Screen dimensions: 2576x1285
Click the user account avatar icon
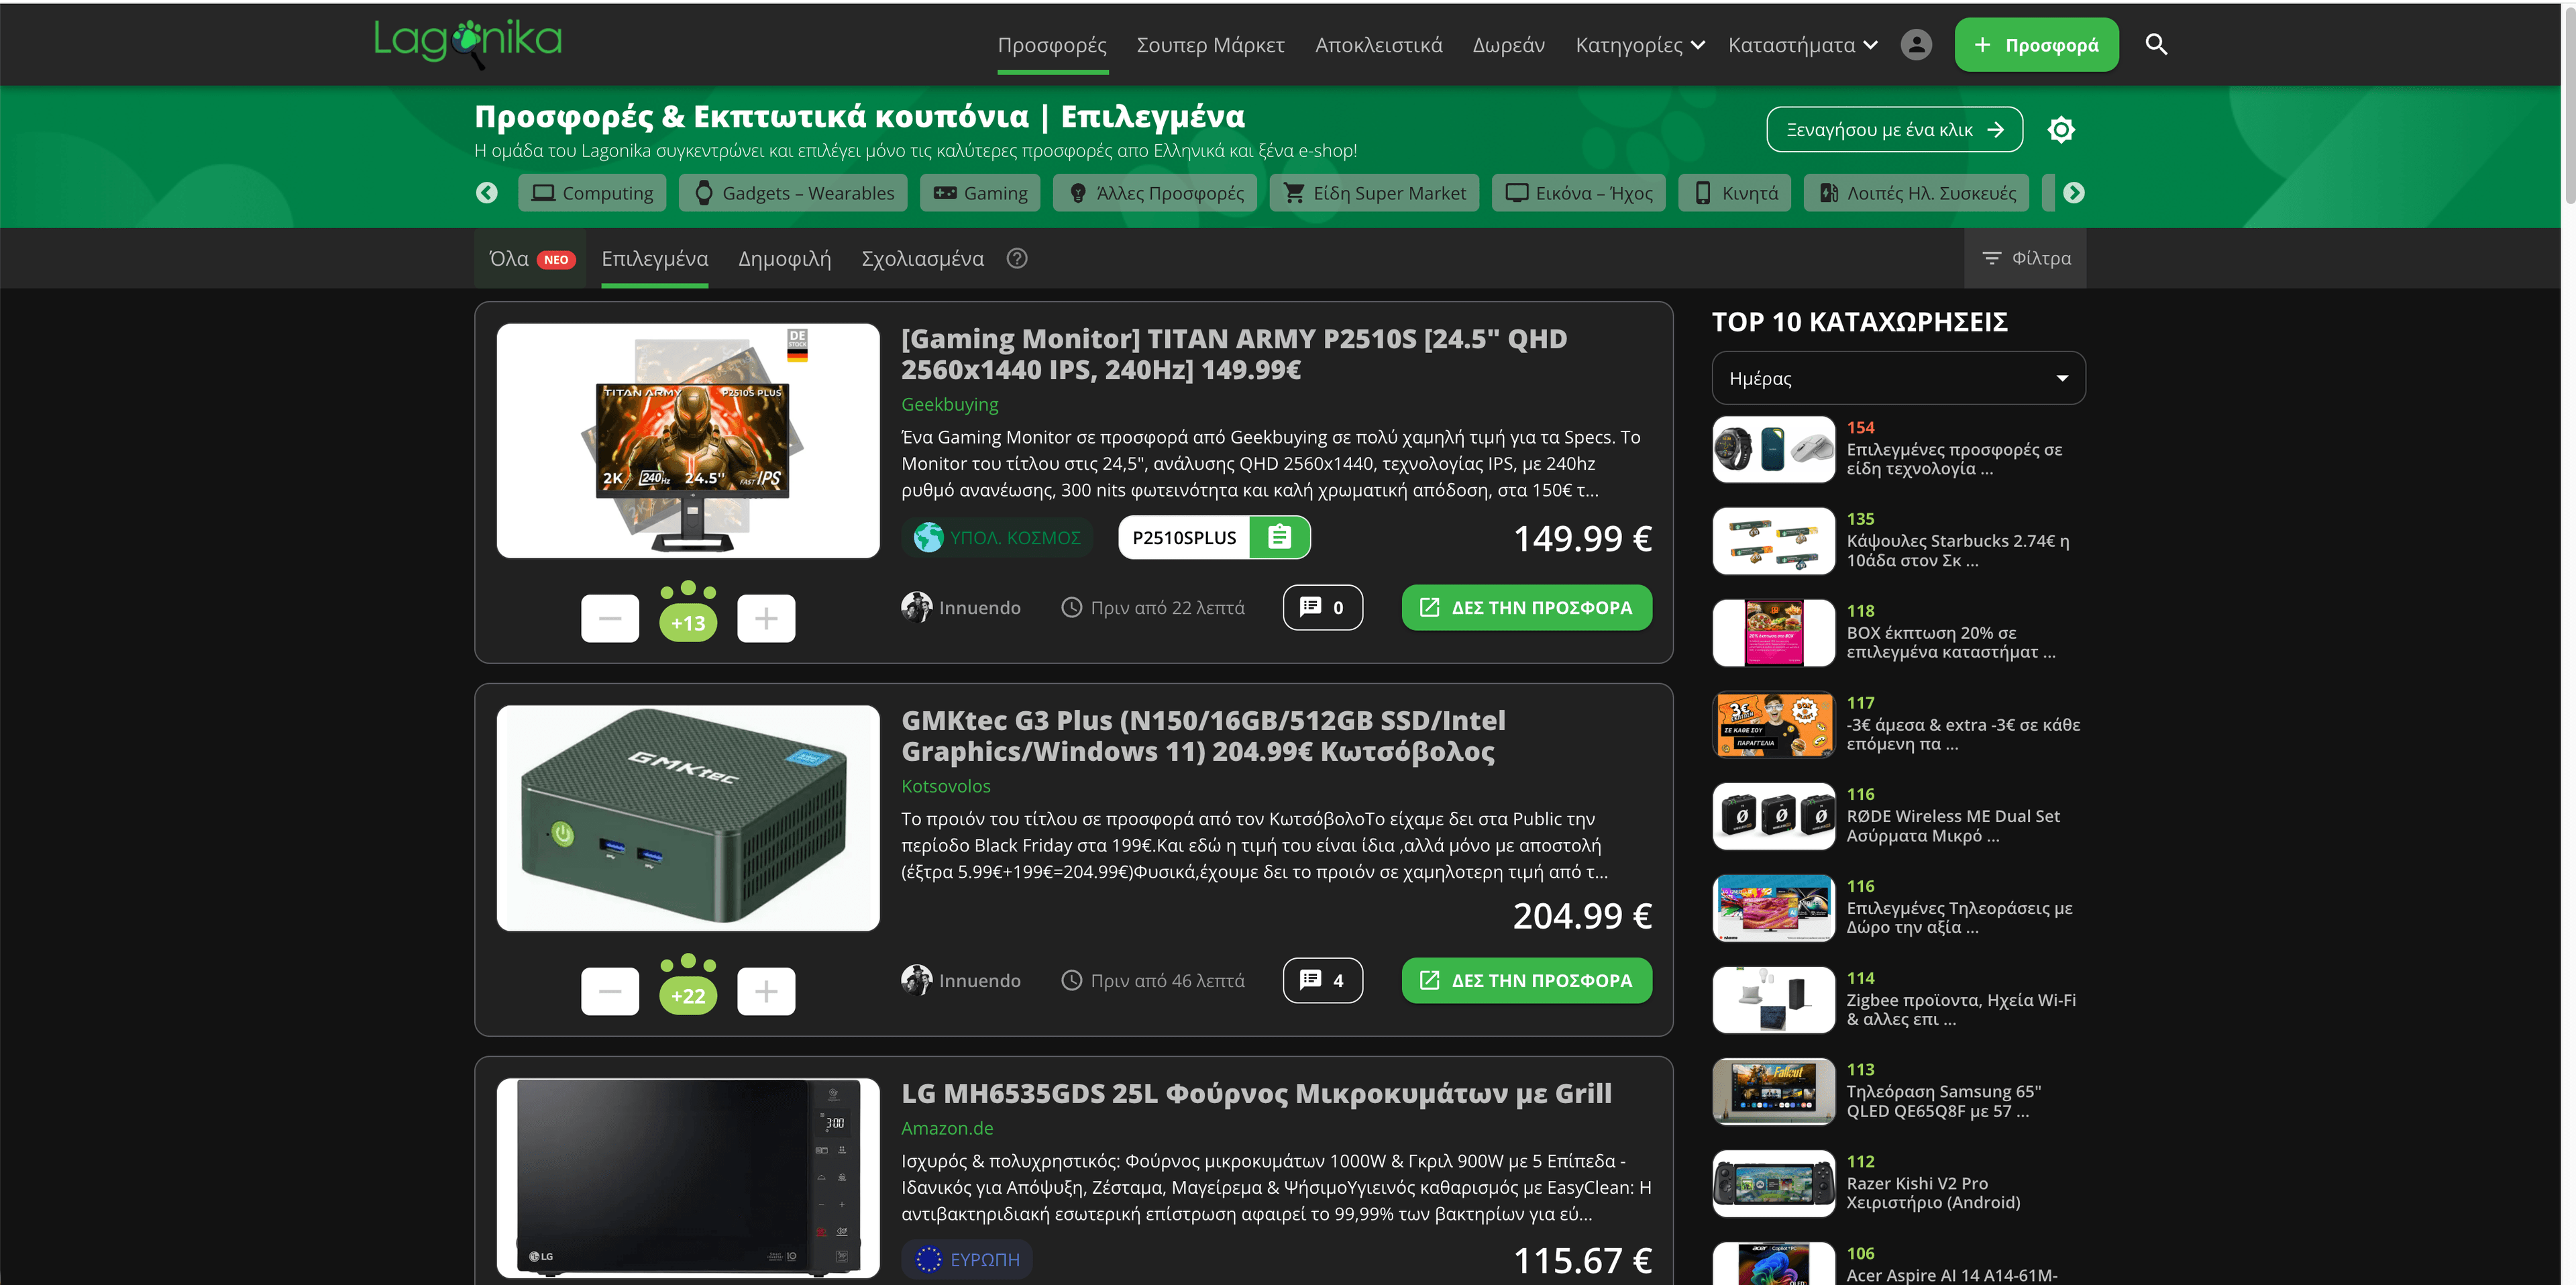click(x=1916, y=45)
